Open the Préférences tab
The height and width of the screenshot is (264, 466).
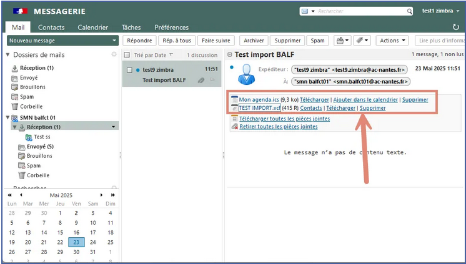pyautogui.click(x=171, y=27)
